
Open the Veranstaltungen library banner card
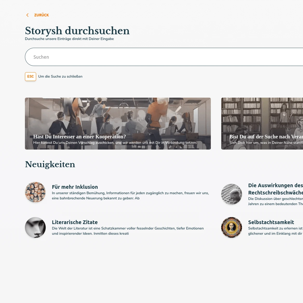tap(262, 124)
